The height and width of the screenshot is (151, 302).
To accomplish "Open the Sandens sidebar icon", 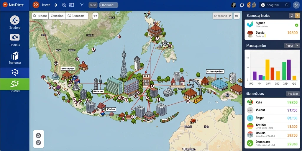I will click(15, 20).
